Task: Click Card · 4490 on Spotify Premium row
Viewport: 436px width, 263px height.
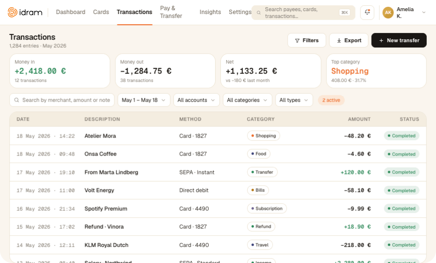Action: click(194, 209)
